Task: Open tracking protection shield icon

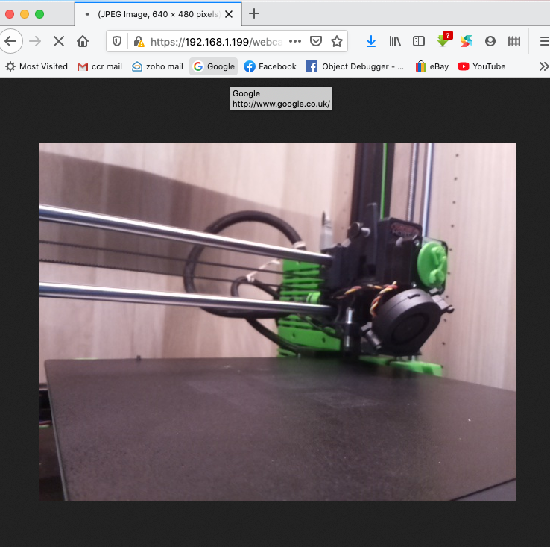Action: coord(117,42)
